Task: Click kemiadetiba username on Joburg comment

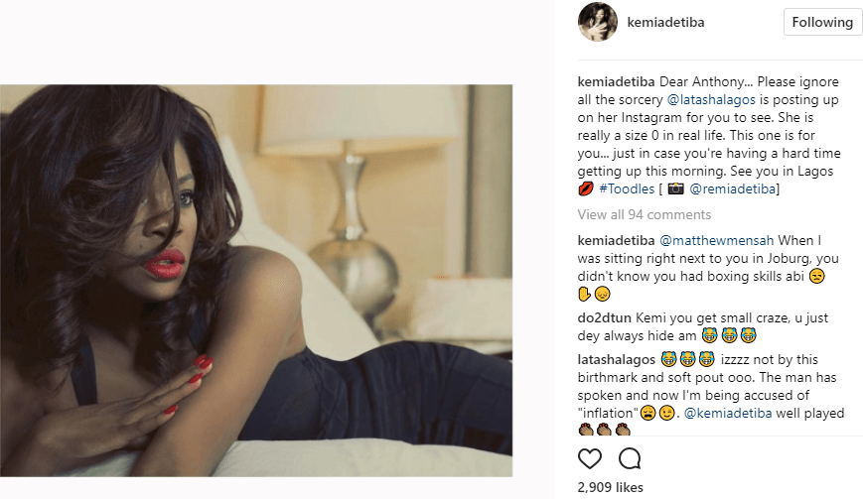Action: click(617, 240)
